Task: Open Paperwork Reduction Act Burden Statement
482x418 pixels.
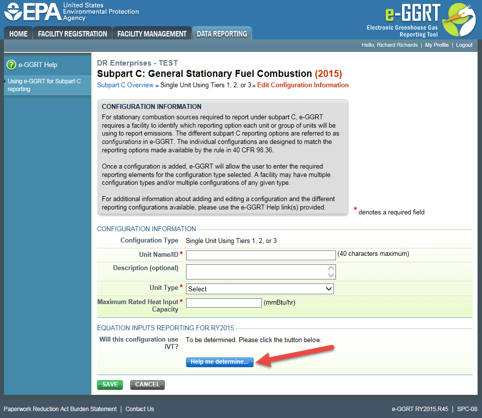Action: (60, 409)
